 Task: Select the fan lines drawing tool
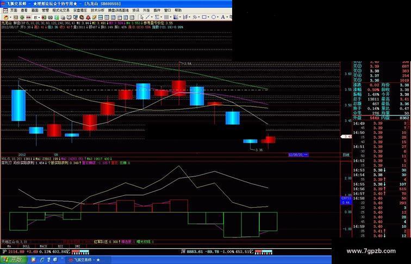(x=176, y=17)
